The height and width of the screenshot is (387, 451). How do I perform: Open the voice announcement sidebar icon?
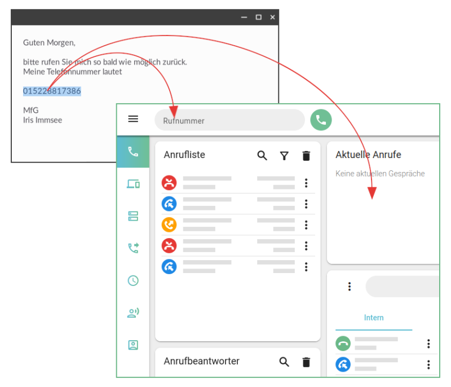[133, 313]
